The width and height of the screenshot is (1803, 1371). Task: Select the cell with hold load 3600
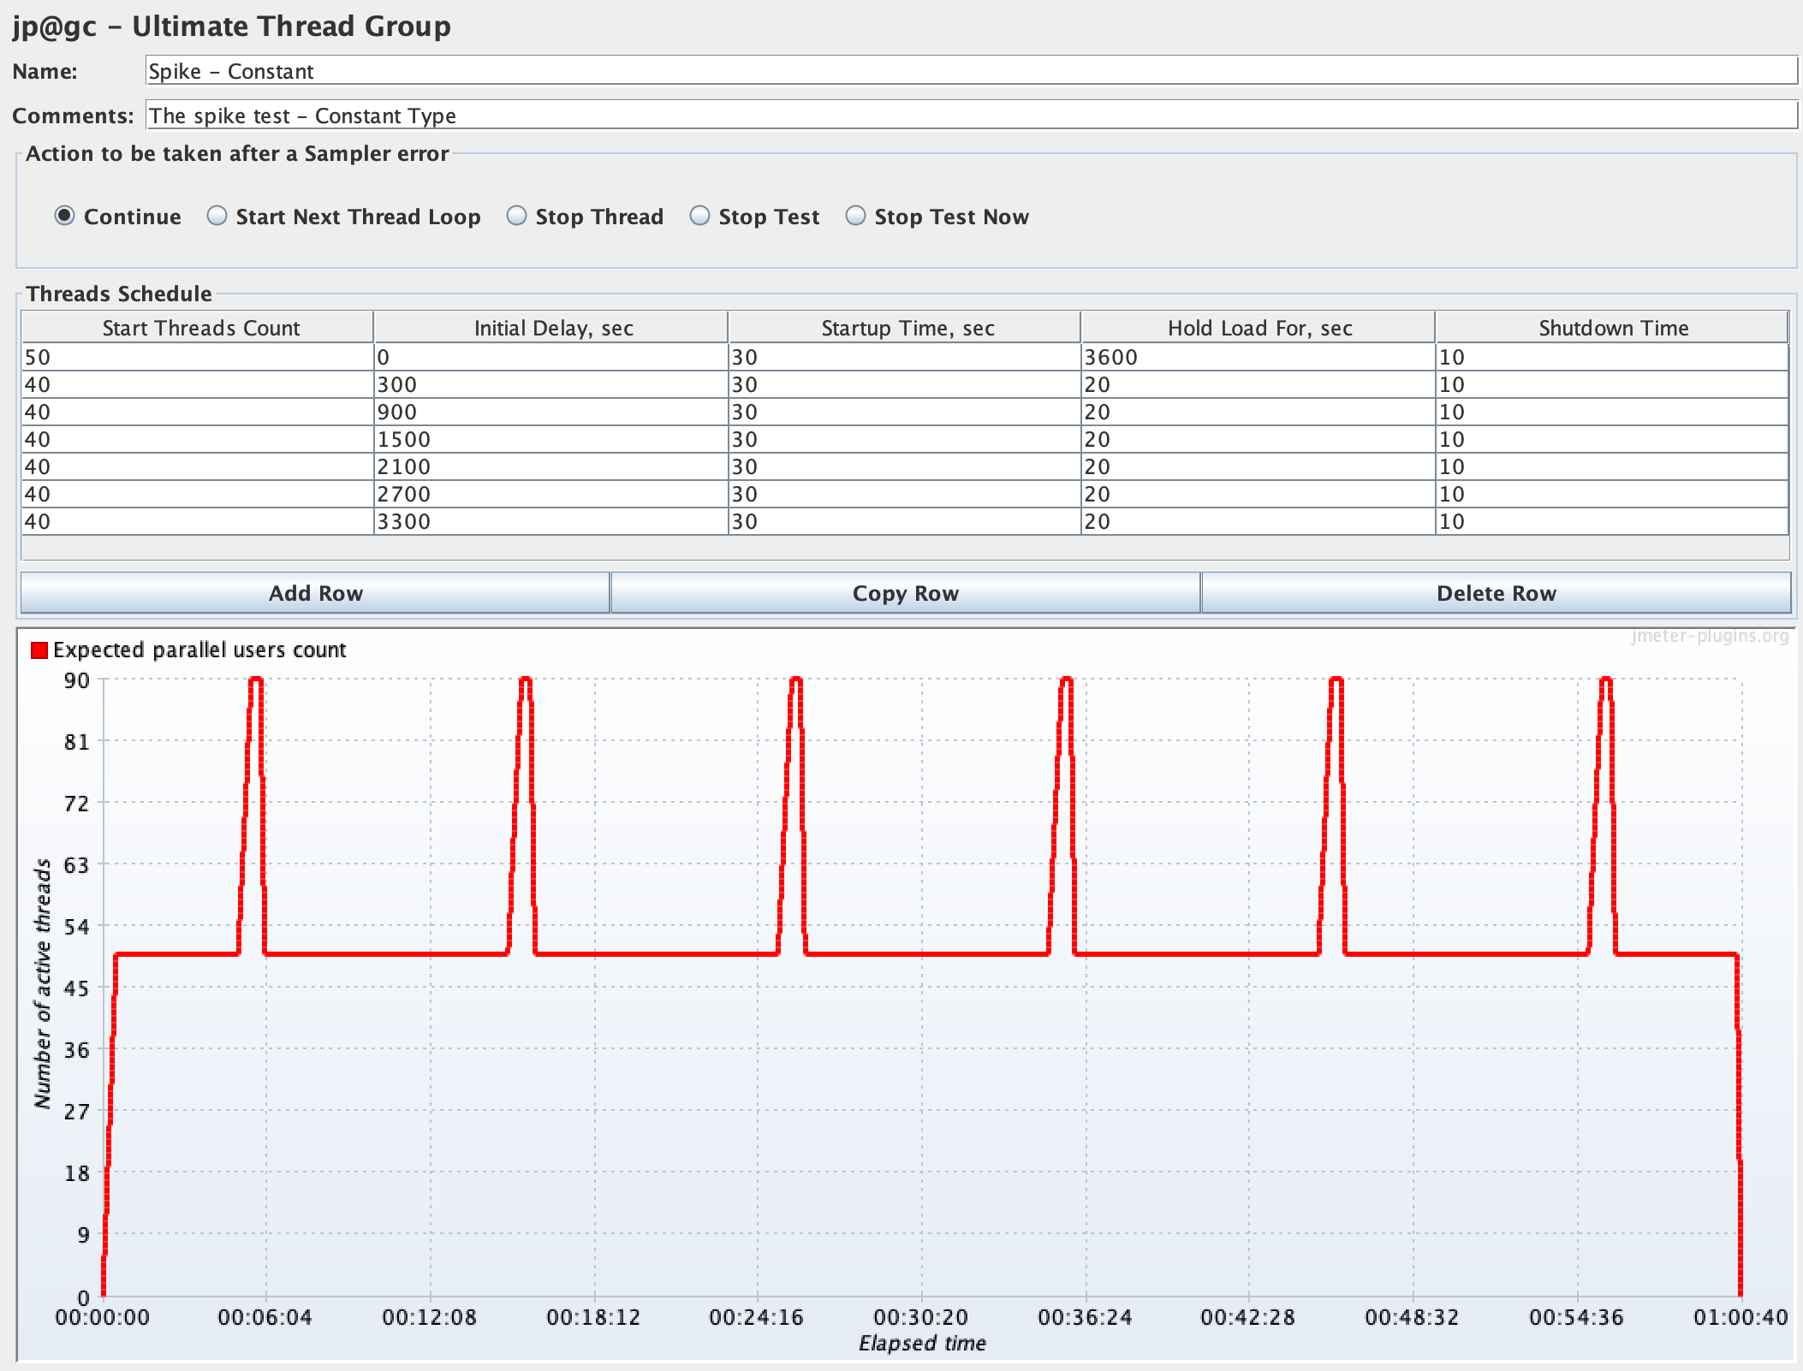pos(1257,357)
